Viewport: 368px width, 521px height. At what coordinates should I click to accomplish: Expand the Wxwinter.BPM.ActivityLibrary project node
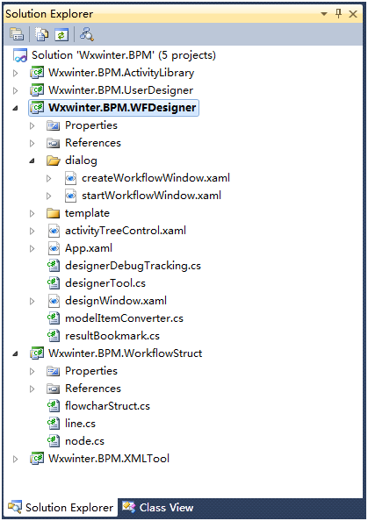pos(15,73)
